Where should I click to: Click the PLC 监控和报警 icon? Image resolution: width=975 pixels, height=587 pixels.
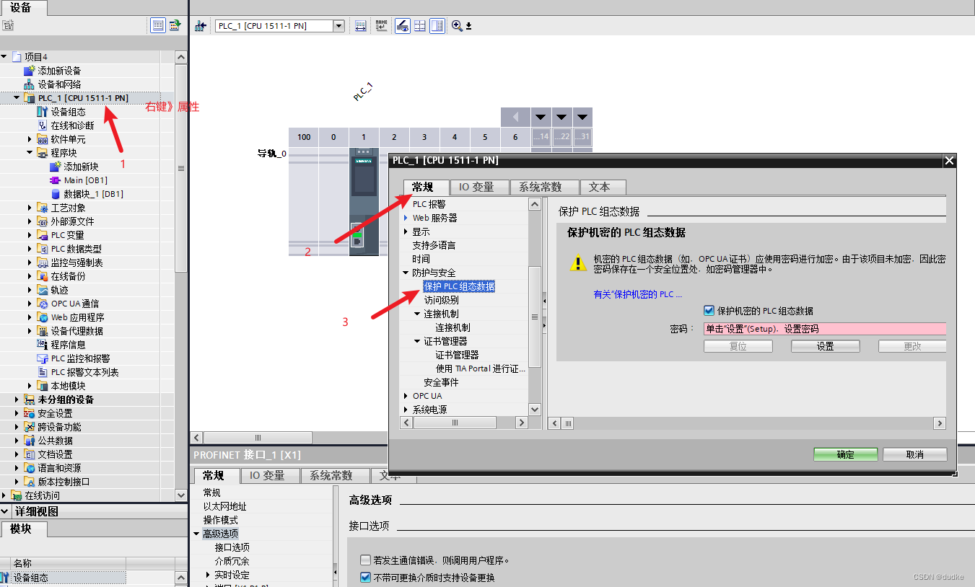click(43, 358)
